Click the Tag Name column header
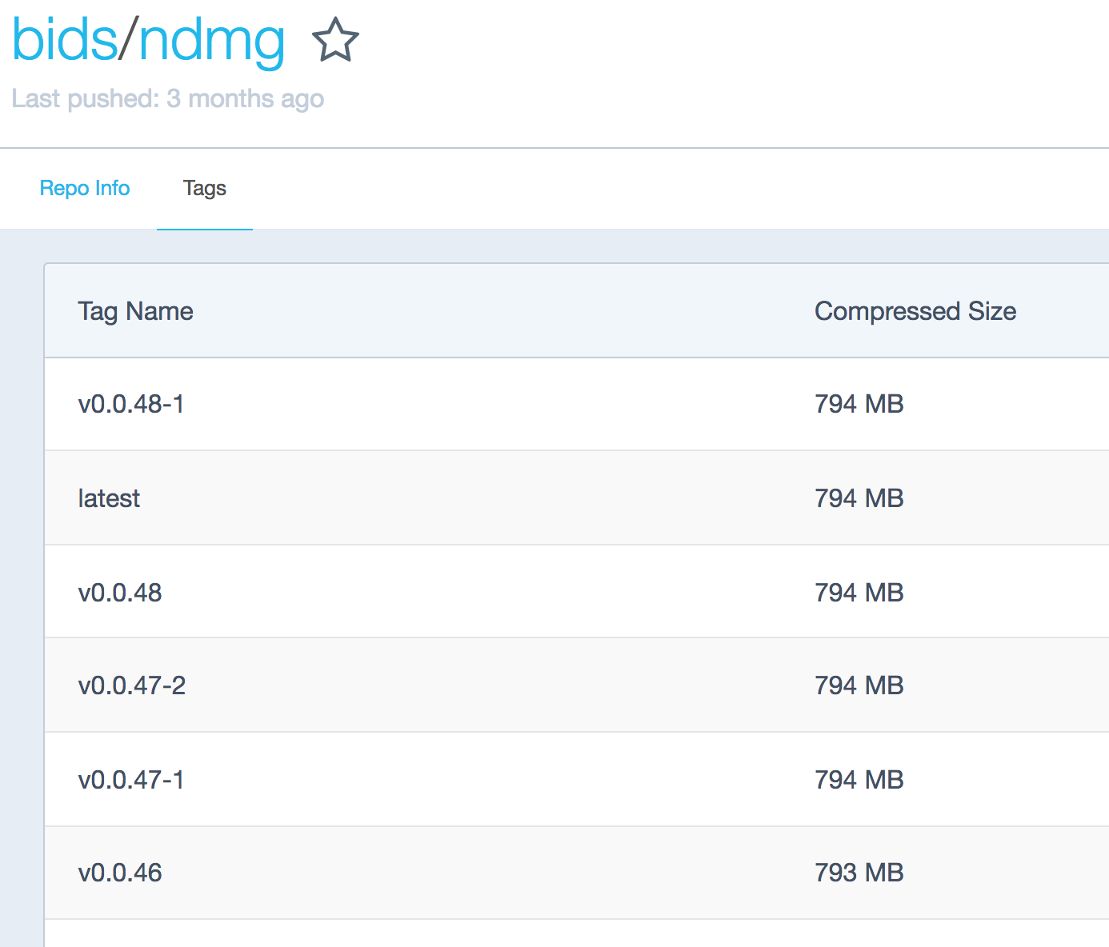The height and width of the screenshot is (947, 1109). click(135, 311)
